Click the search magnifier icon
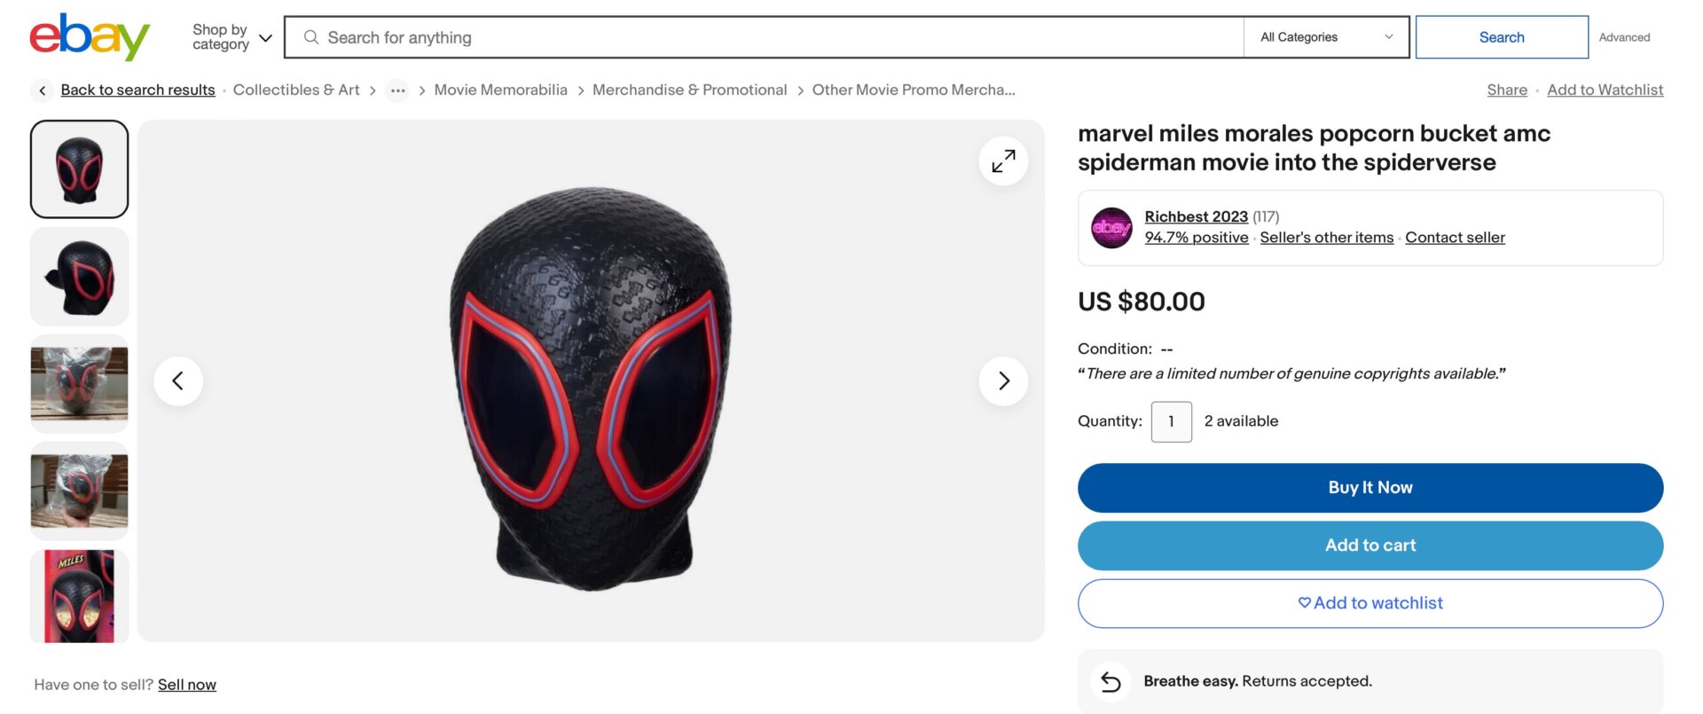Screen dimensions: 1703x714 pos(310,36)
